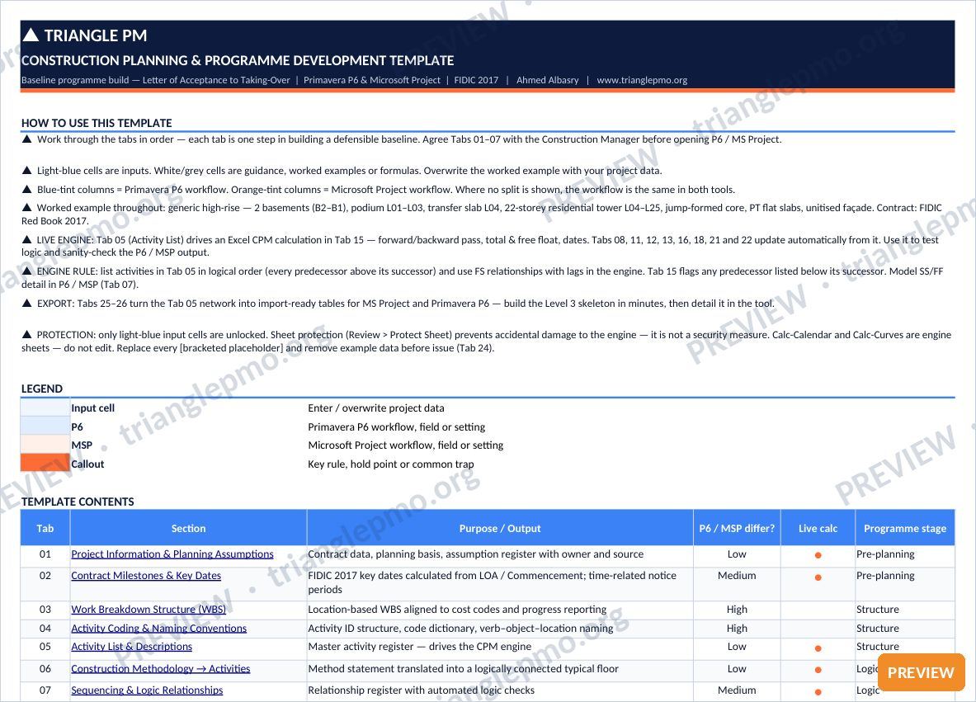Click the Programme stage column header
The height and width of the screenshot is (702, 976).
tap(905, 529)
